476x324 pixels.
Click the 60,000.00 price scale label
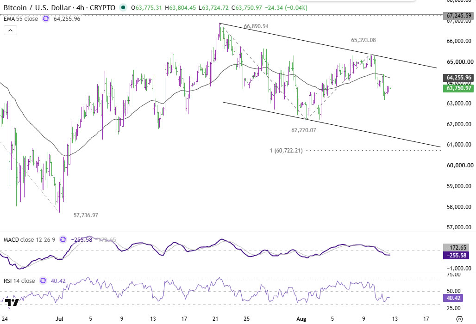pos(460,165)
